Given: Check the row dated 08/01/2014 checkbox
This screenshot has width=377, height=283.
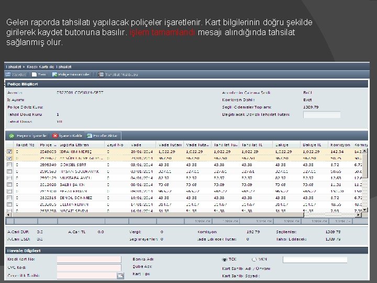Looking at the screenshot, I should (9, 184).
